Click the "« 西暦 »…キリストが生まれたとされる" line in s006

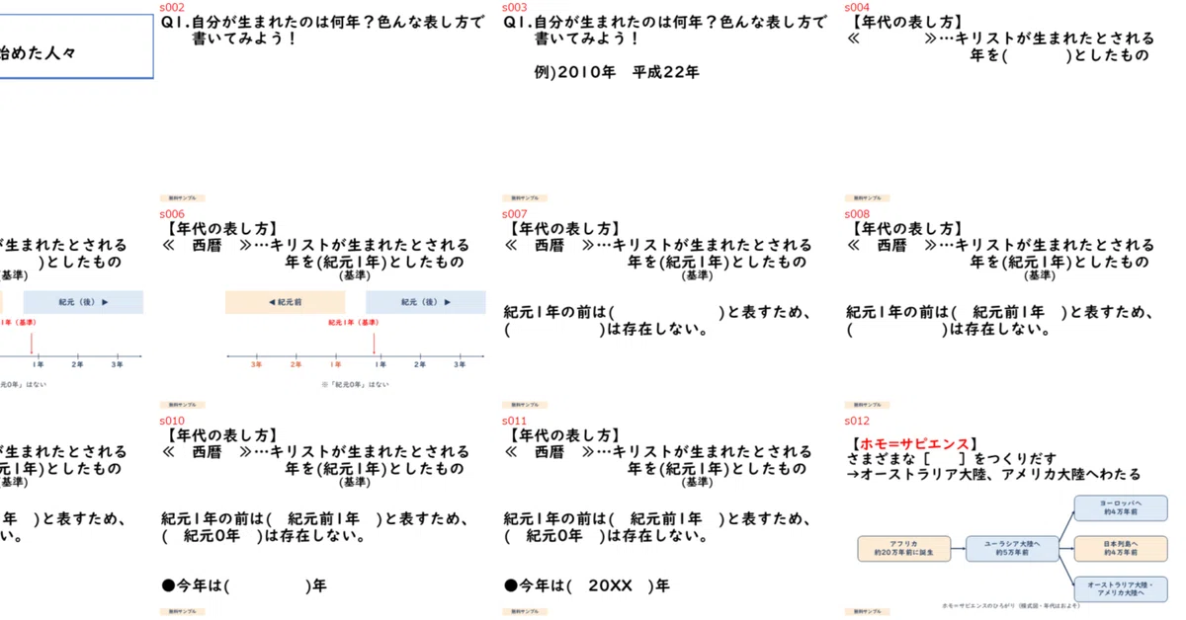pos(315,246)
